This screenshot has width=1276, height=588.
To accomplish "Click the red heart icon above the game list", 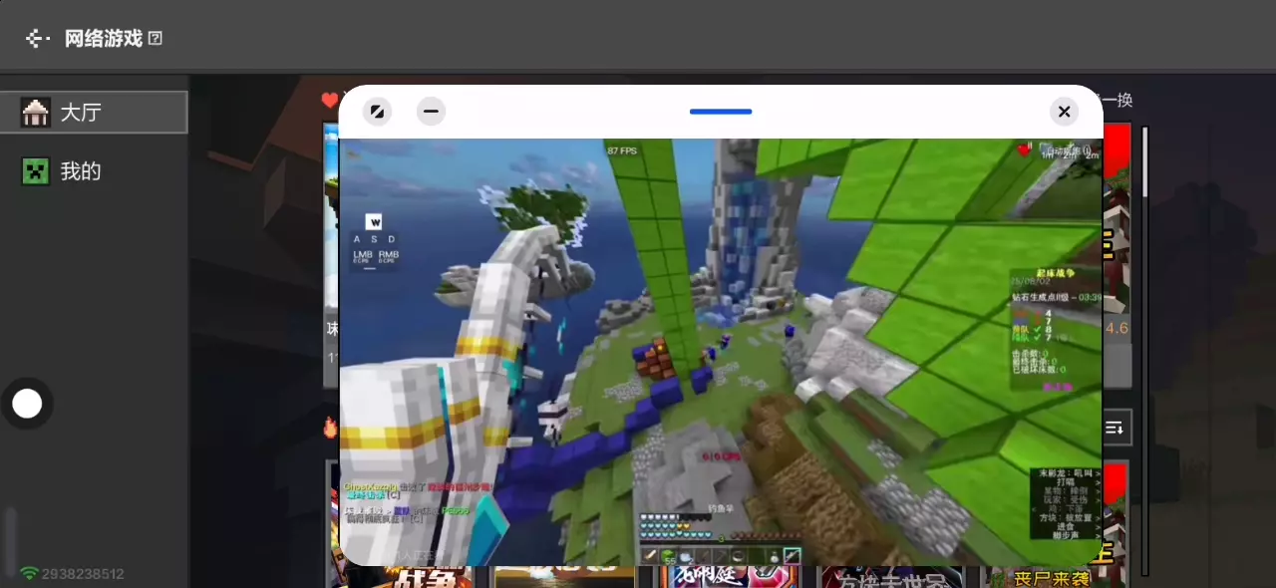I will tap(330, 101).
